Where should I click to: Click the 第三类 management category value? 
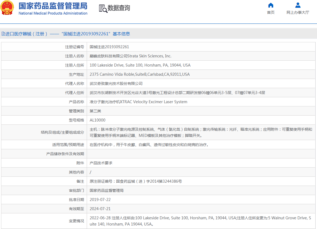click(x=95, y=111)
